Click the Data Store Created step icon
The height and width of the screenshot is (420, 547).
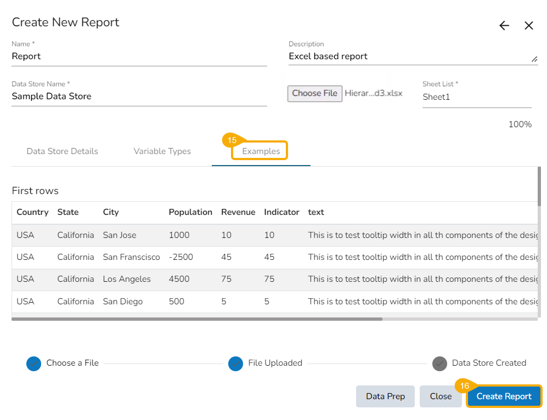pyautogui.click(x=439, y=363)
